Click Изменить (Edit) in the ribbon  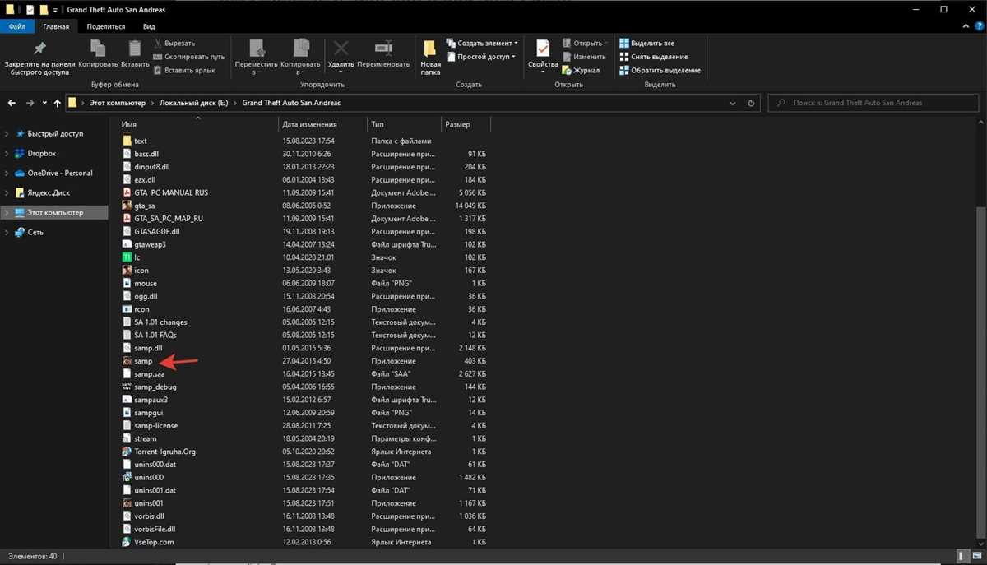[x=584, y=57]
